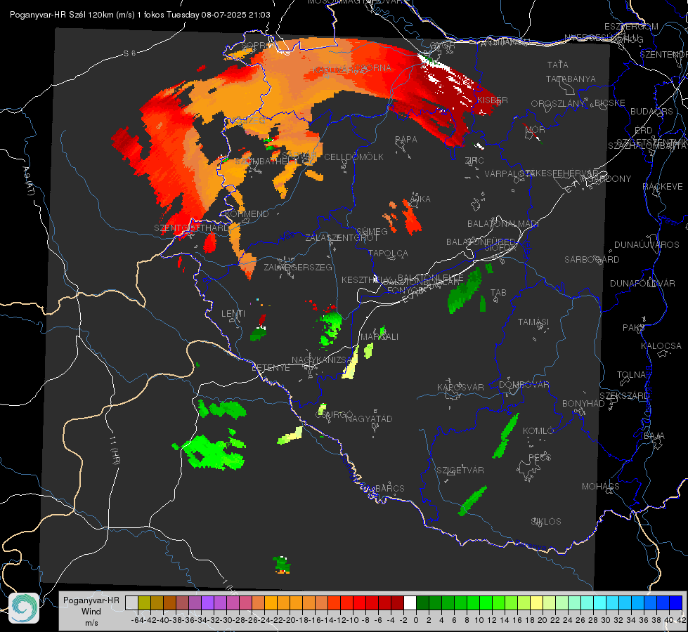Click the KAPOSVAR label
Screen dimensions: 688x632
click(460, 387)
